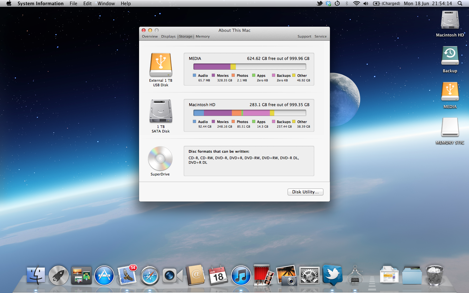Screen dimensions: 469x293
Task: Open iCal showing date 18
Action: [x=218, y=275]
